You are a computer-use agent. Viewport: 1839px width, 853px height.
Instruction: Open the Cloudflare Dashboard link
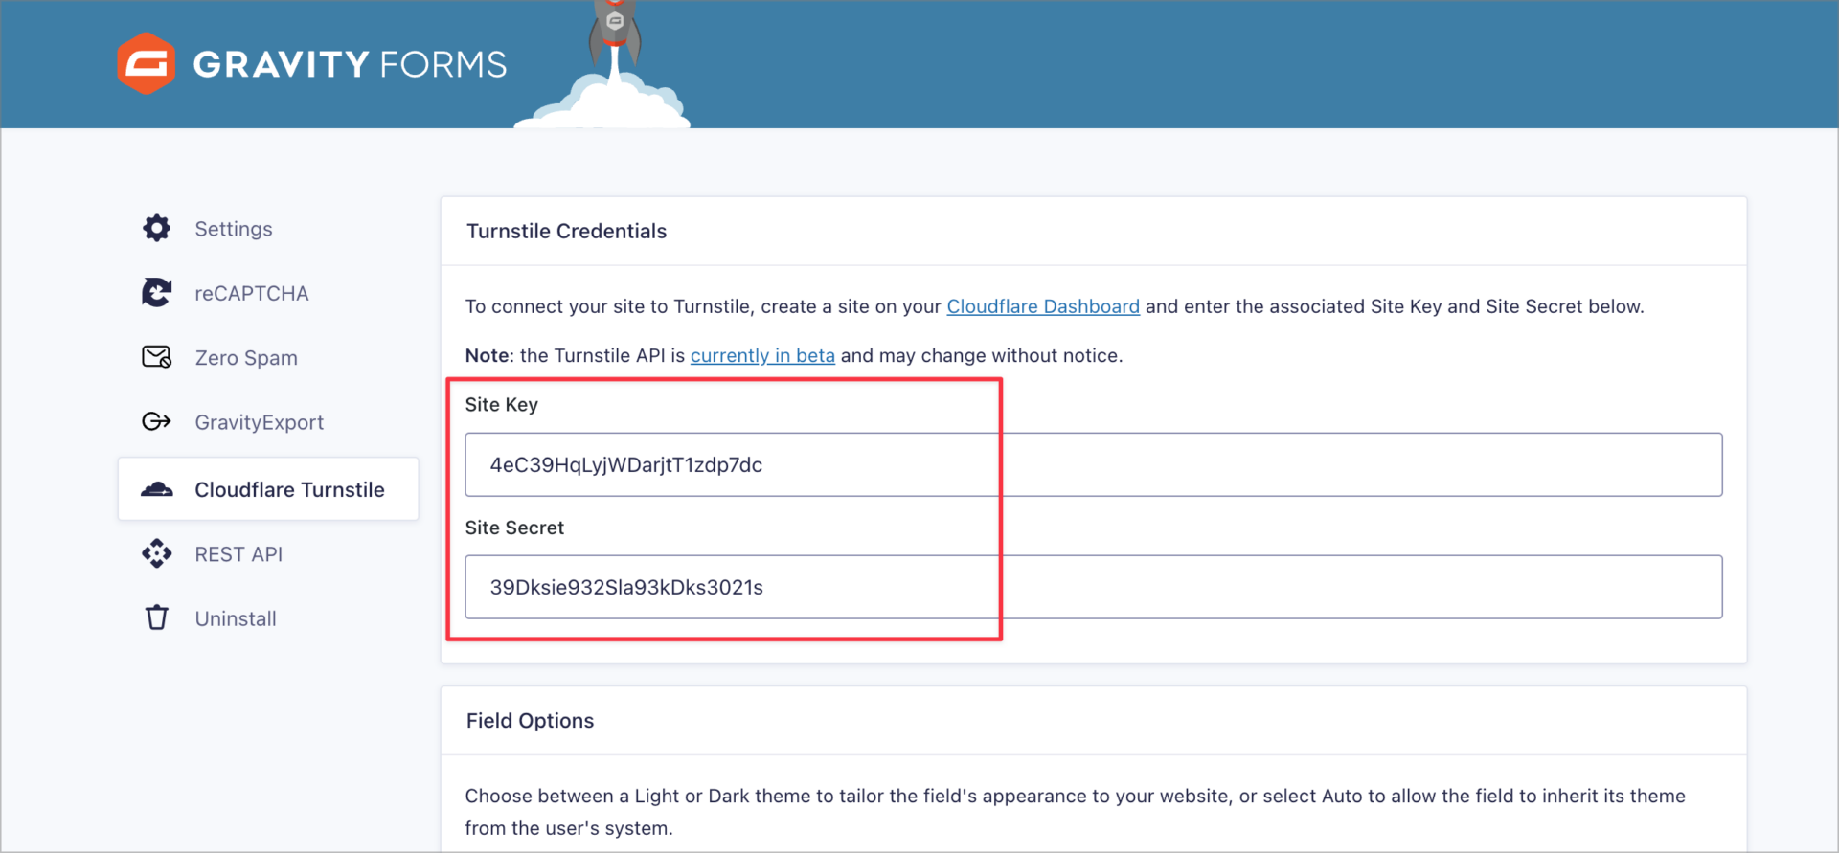1042,306
